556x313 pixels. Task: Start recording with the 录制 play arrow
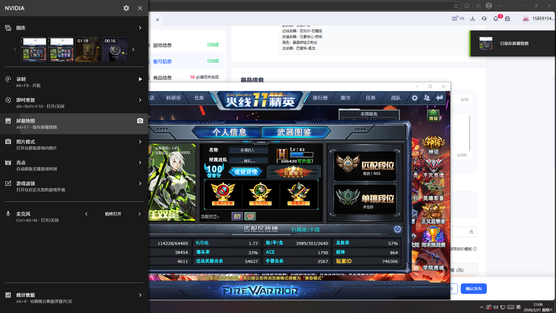[x=140, y=79]
